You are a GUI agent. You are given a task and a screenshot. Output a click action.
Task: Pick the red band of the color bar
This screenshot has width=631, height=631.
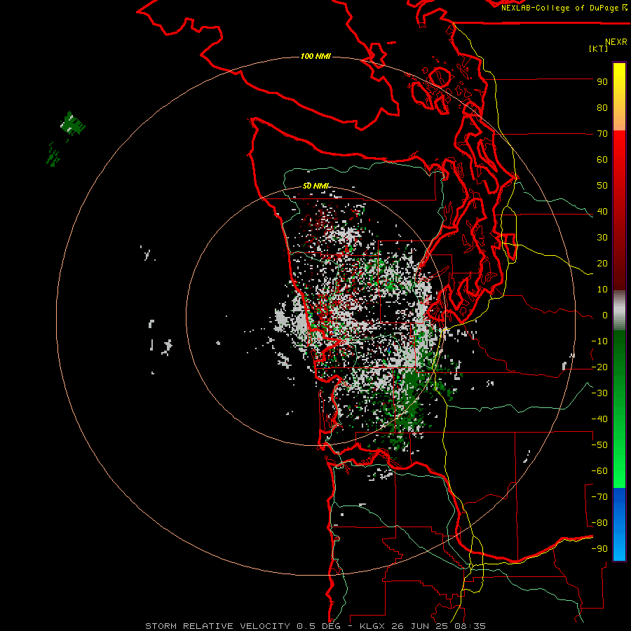tap(619, 210)
